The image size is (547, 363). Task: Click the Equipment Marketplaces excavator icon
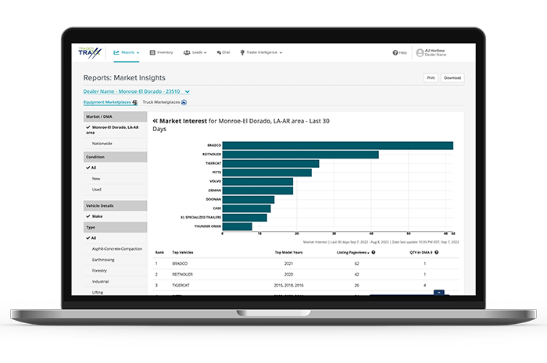(x=135, y=102)
